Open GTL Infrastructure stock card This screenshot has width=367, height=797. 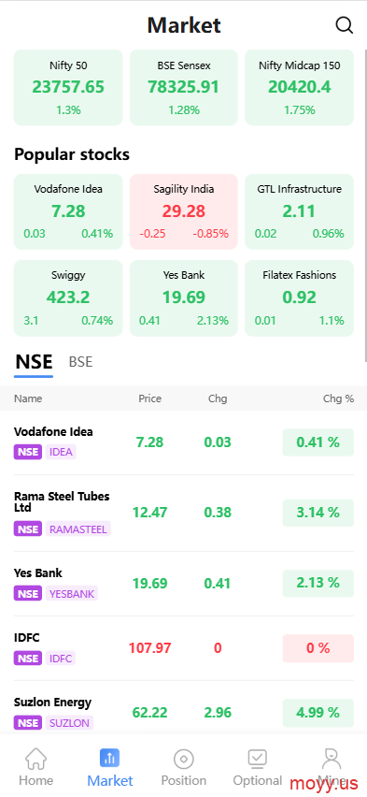tap(299, 211)
